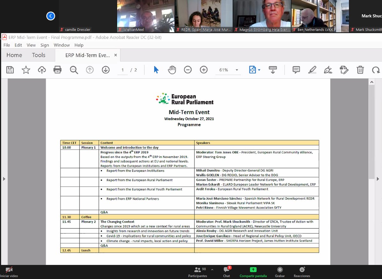
Task: Click the stamp and edit tool icon
Action: (344, 70)
